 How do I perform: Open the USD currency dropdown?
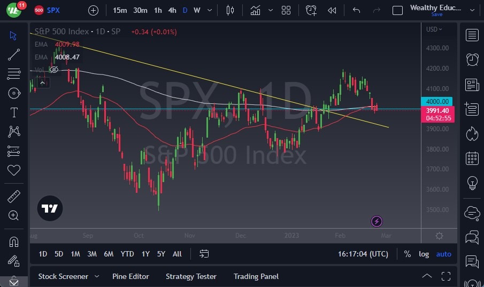click(x=434, y=29)
